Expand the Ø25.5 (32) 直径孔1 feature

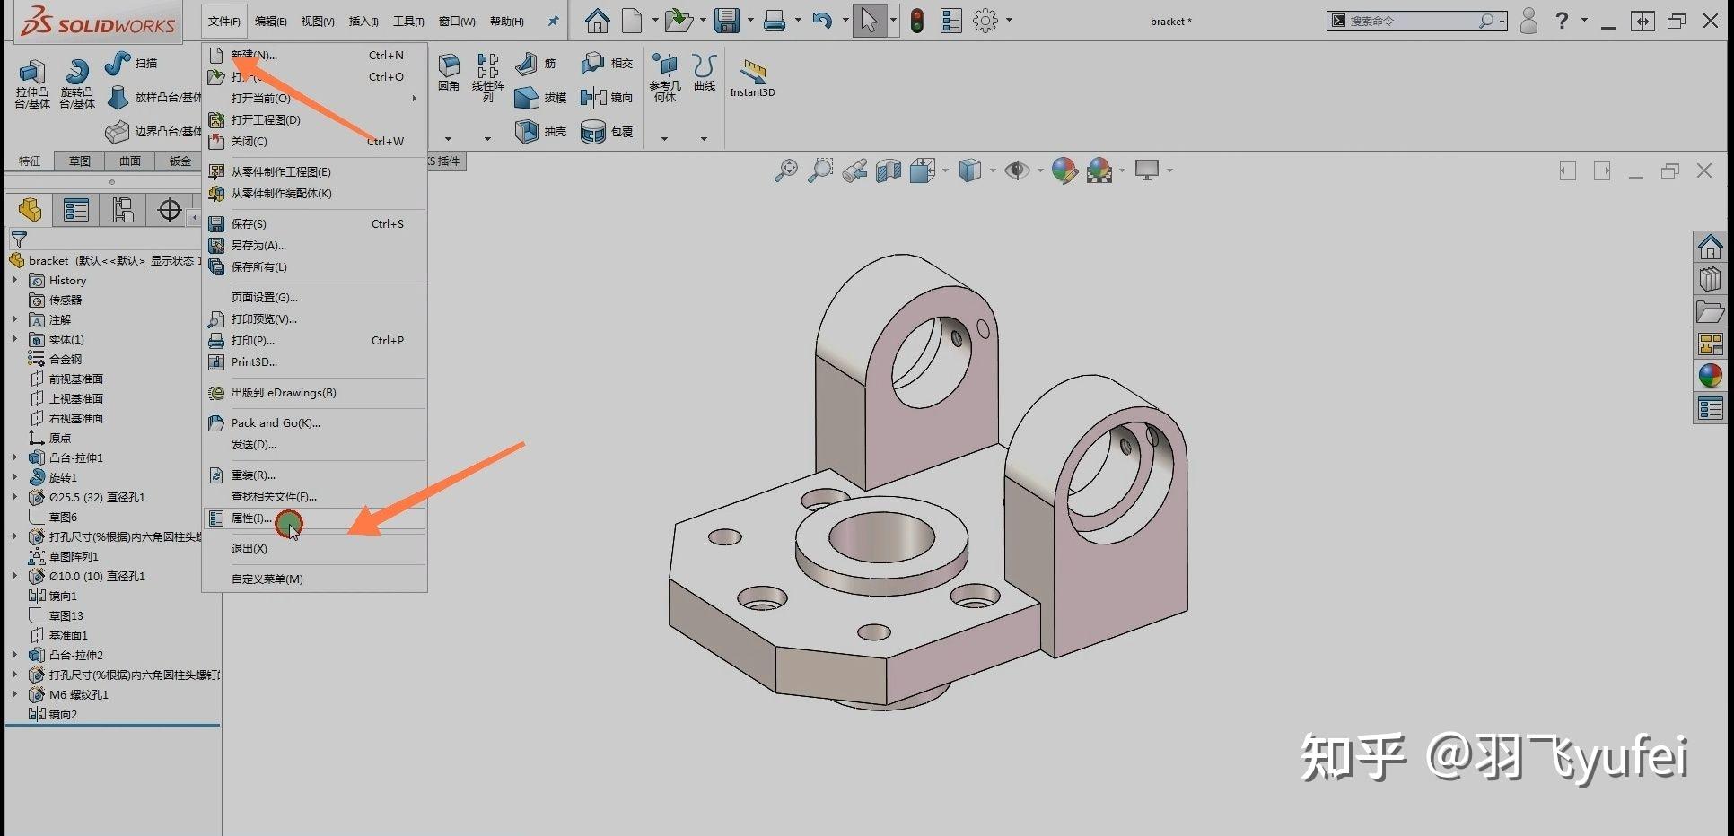15,497
